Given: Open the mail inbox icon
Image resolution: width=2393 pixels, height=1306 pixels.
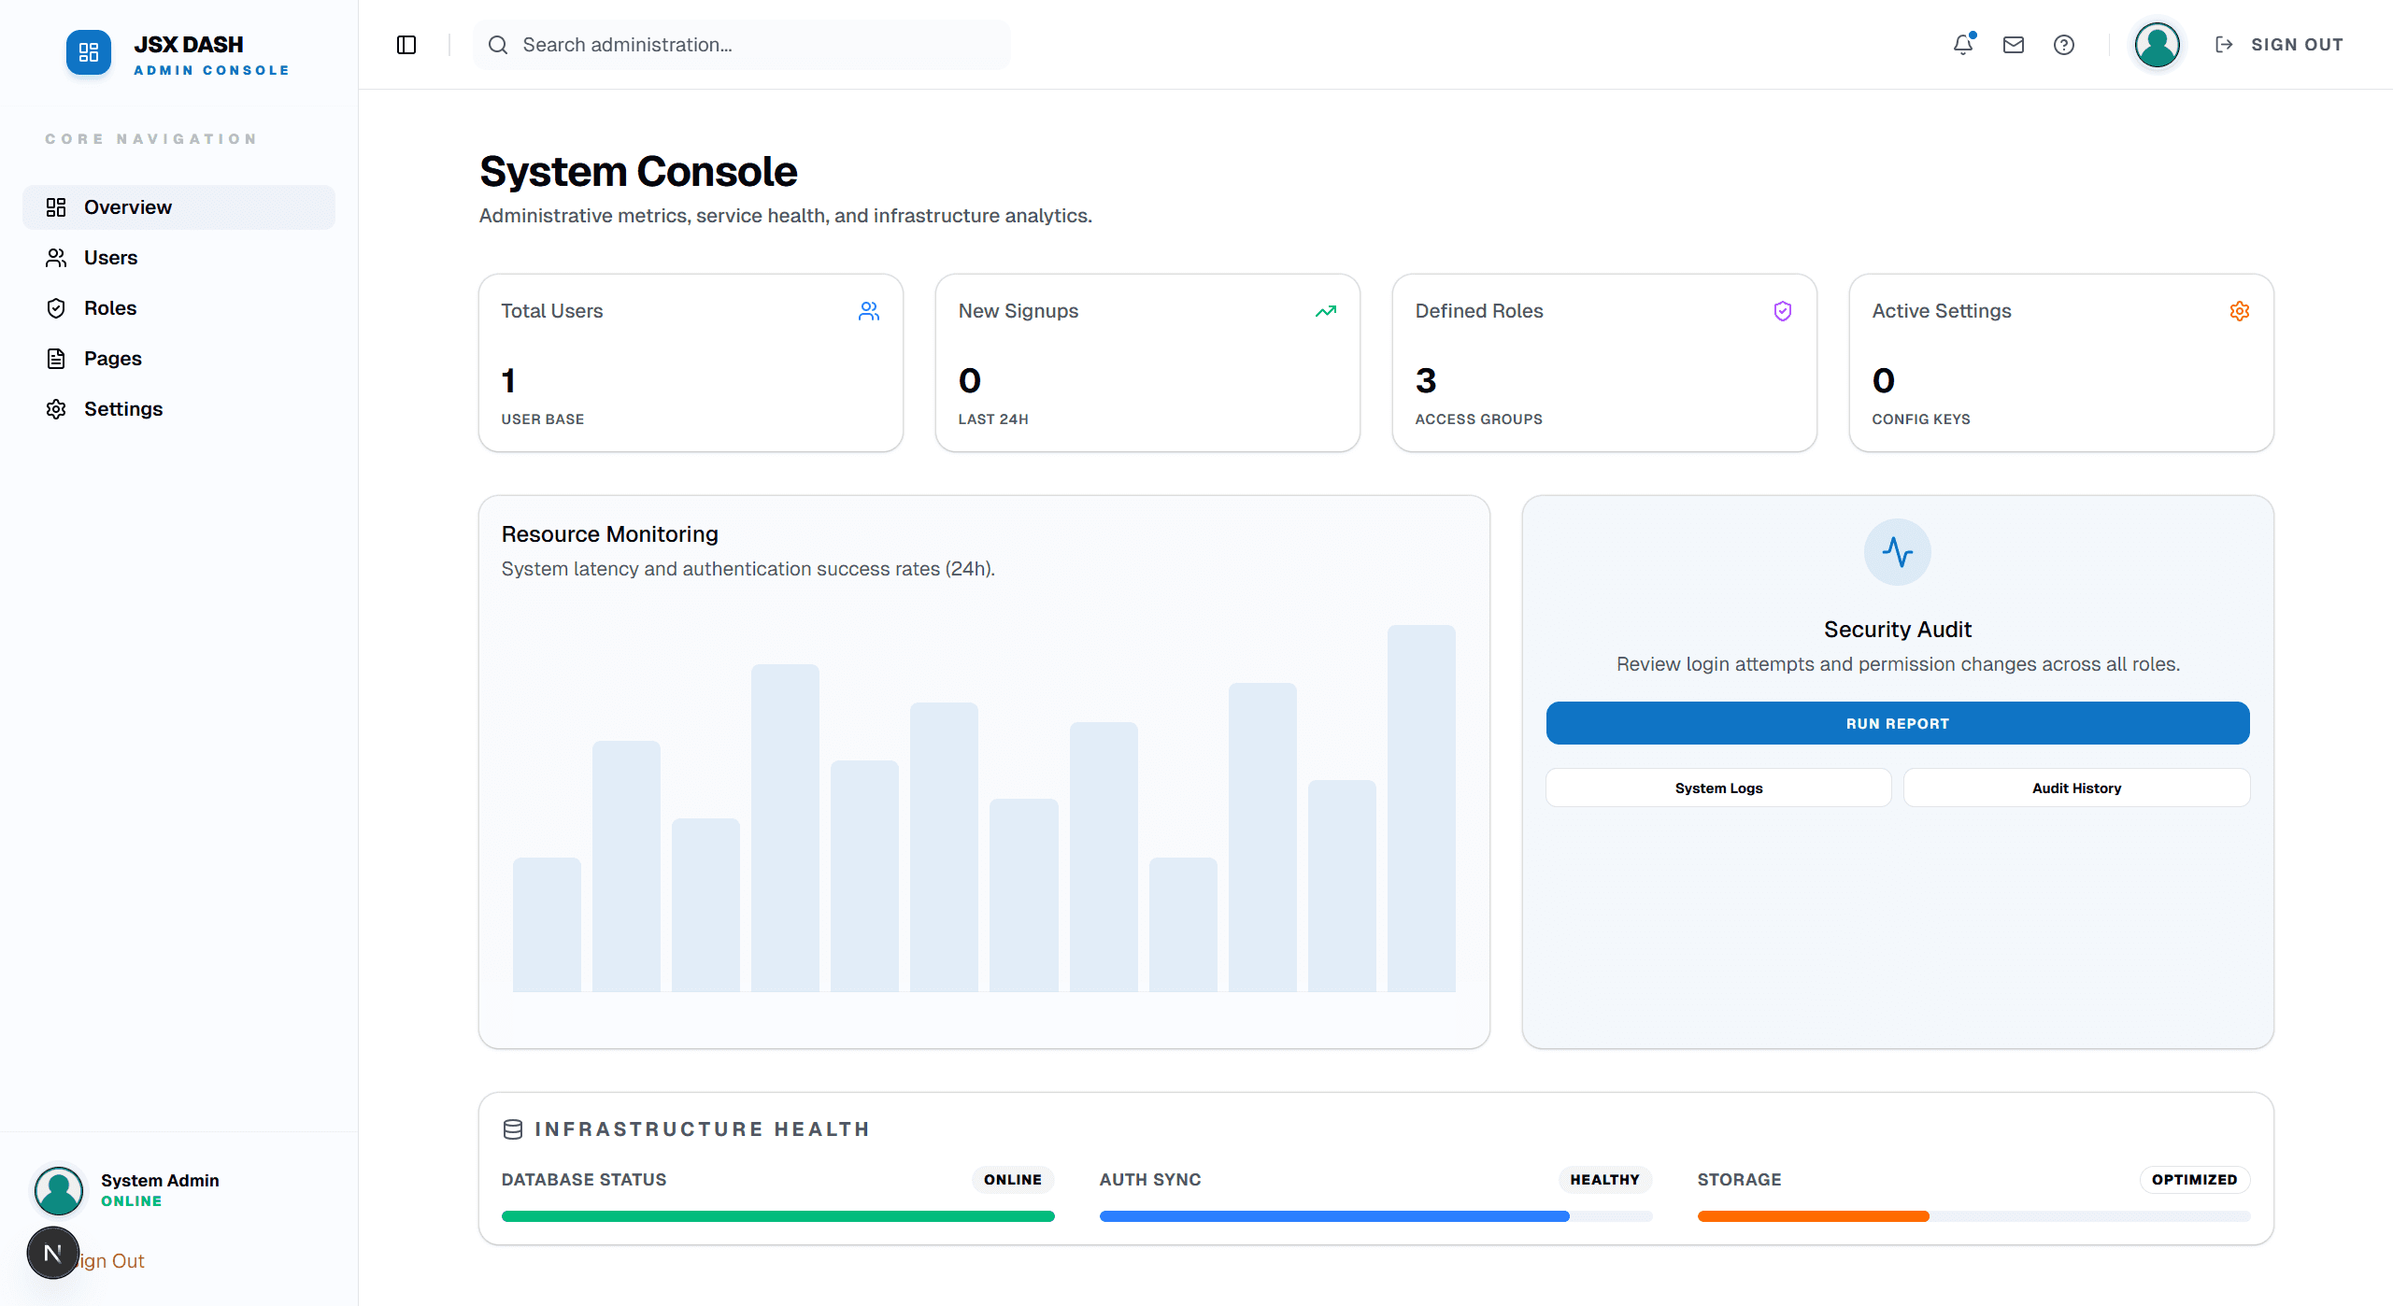Looking at the screenshot, I should coord(2014,45).
